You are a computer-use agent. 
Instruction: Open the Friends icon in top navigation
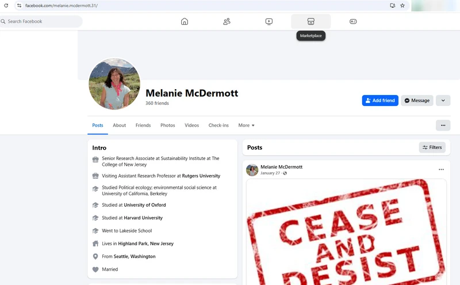coord(227,21)
